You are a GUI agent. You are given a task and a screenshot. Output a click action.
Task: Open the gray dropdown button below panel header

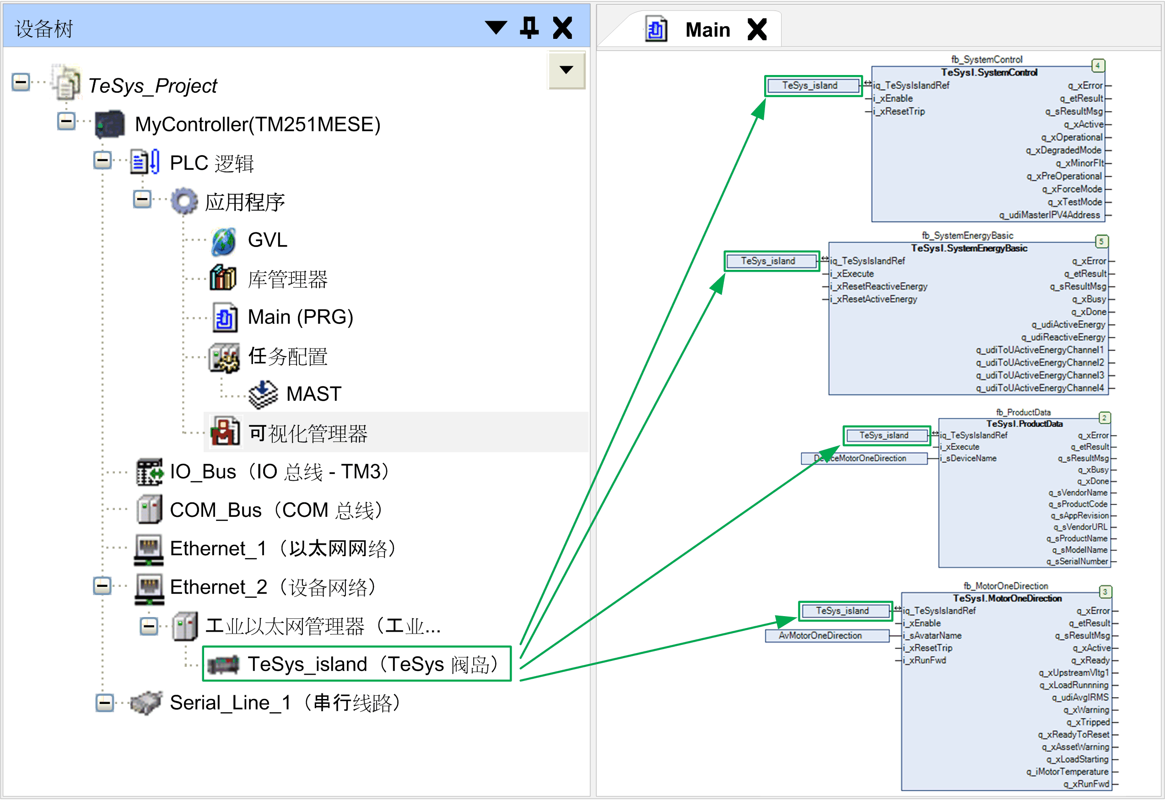pyautogui.click(x=566, y=70)
